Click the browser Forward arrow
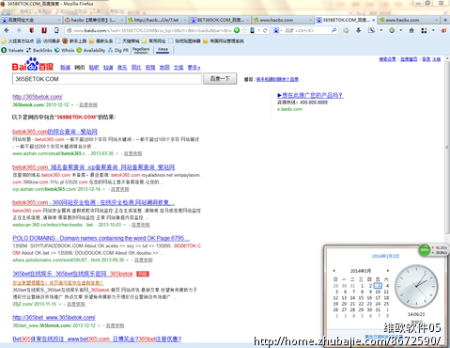The width and height of the screenshot is (450, 348). coord(19,30)
